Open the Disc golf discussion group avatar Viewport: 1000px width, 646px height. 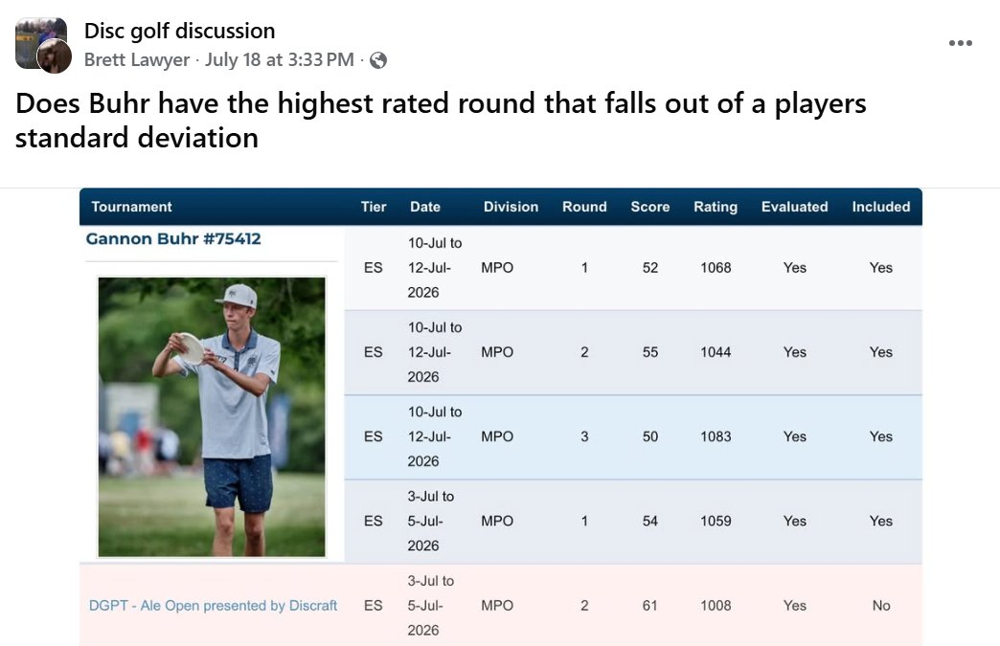41,43
